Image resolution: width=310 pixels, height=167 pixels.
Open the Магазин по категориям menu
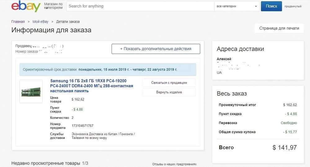53,6
